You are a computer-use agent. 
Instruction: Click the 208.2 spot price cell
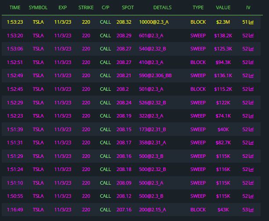pyautogui.click(x=122, y=89)
